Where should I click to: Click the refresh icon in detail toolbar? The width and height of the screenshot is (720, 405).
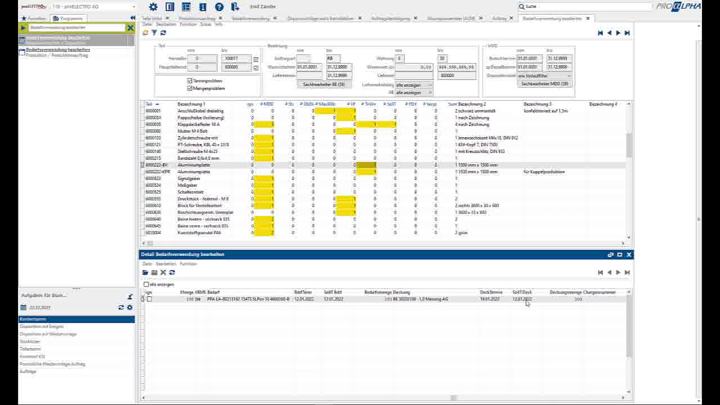[x=172, y=272]
